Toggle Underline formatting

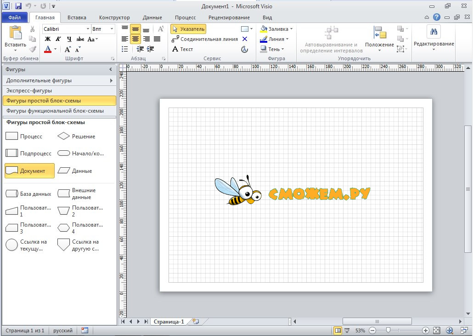point(69,39)
